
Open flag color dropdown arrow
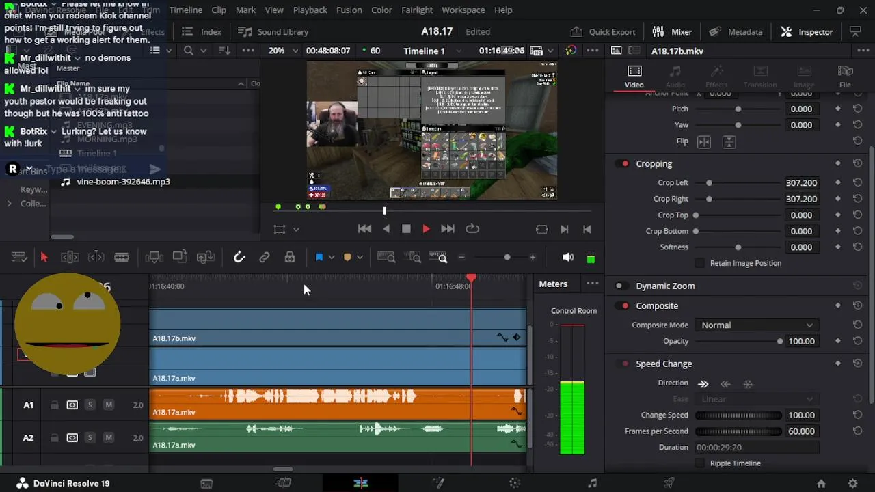click(x=332, y=258)
